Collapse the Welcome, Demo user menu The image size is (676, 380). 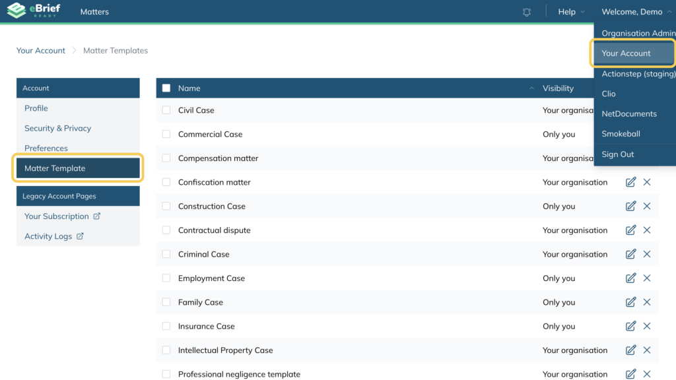[x=636, y=12]
